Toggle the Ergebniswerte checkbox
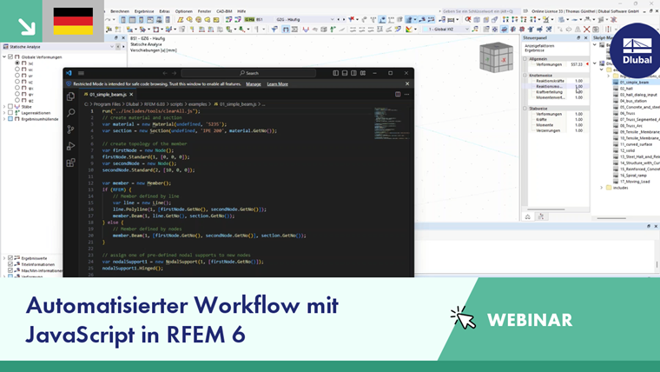 10,258
